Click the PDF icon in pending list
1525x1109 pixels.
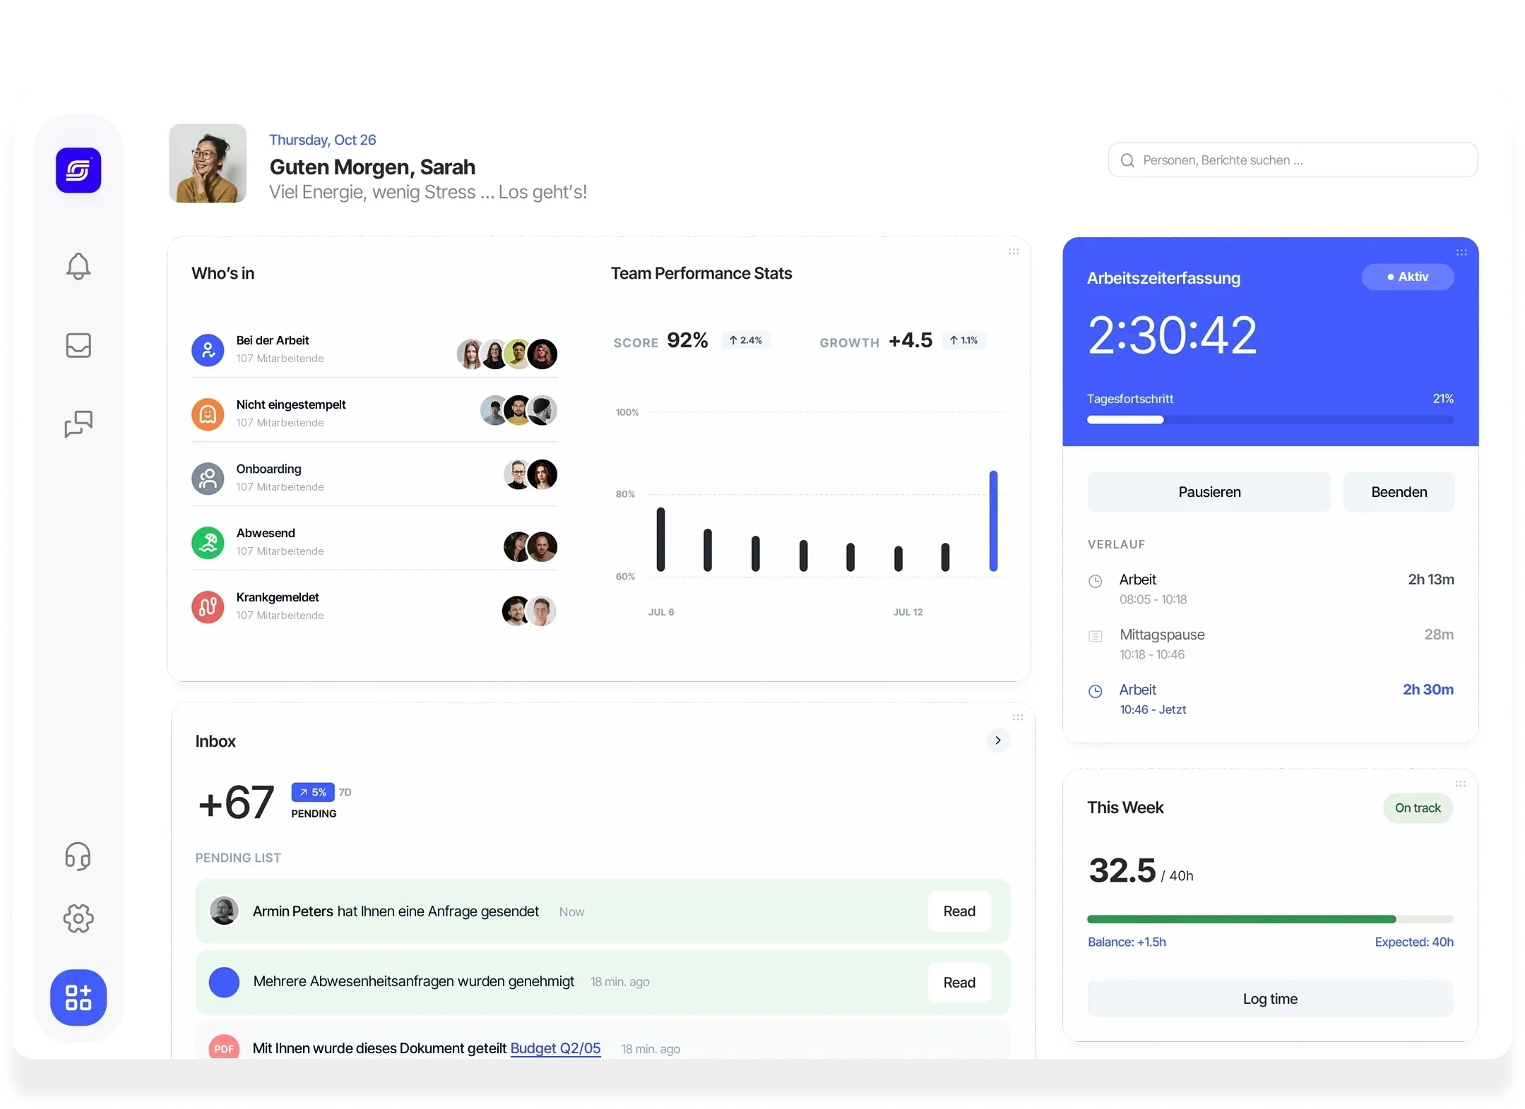[x=224, y=1048]
